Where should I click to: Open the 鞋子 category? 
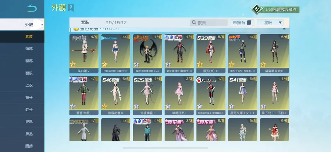(29, 109)
